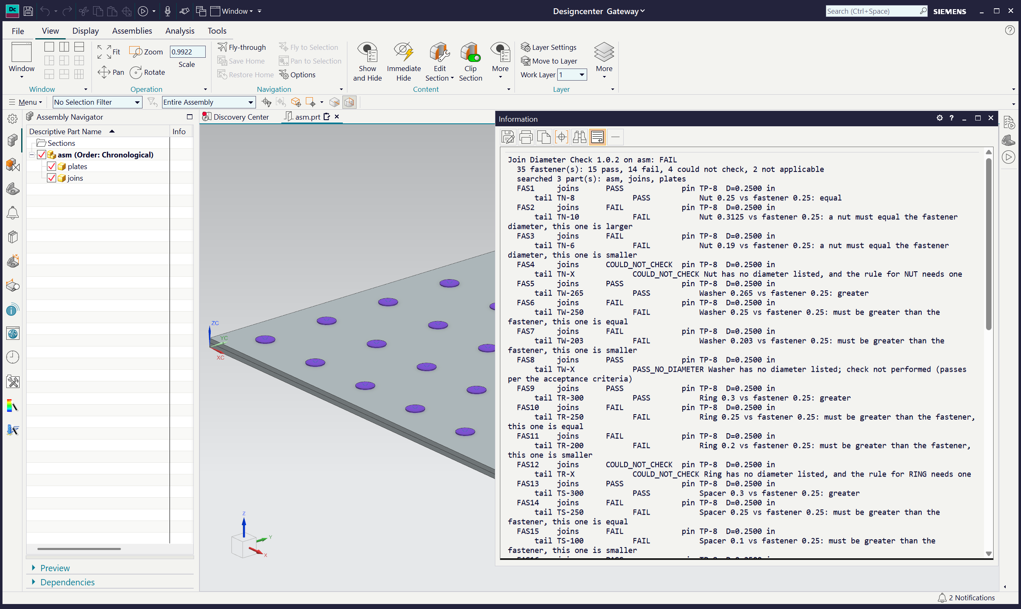Toggle the asm assembly checkbox
This screenshot has height=609, width=1021.
(x=42, y=155)
